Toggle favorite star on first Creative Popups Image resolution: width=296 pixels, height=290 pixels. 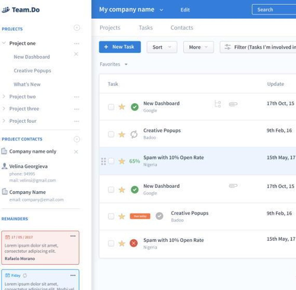pos(122,134)
